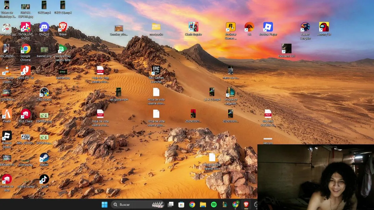
Task: Open League of Legends taskbar icon
Action: coord(224,205)
